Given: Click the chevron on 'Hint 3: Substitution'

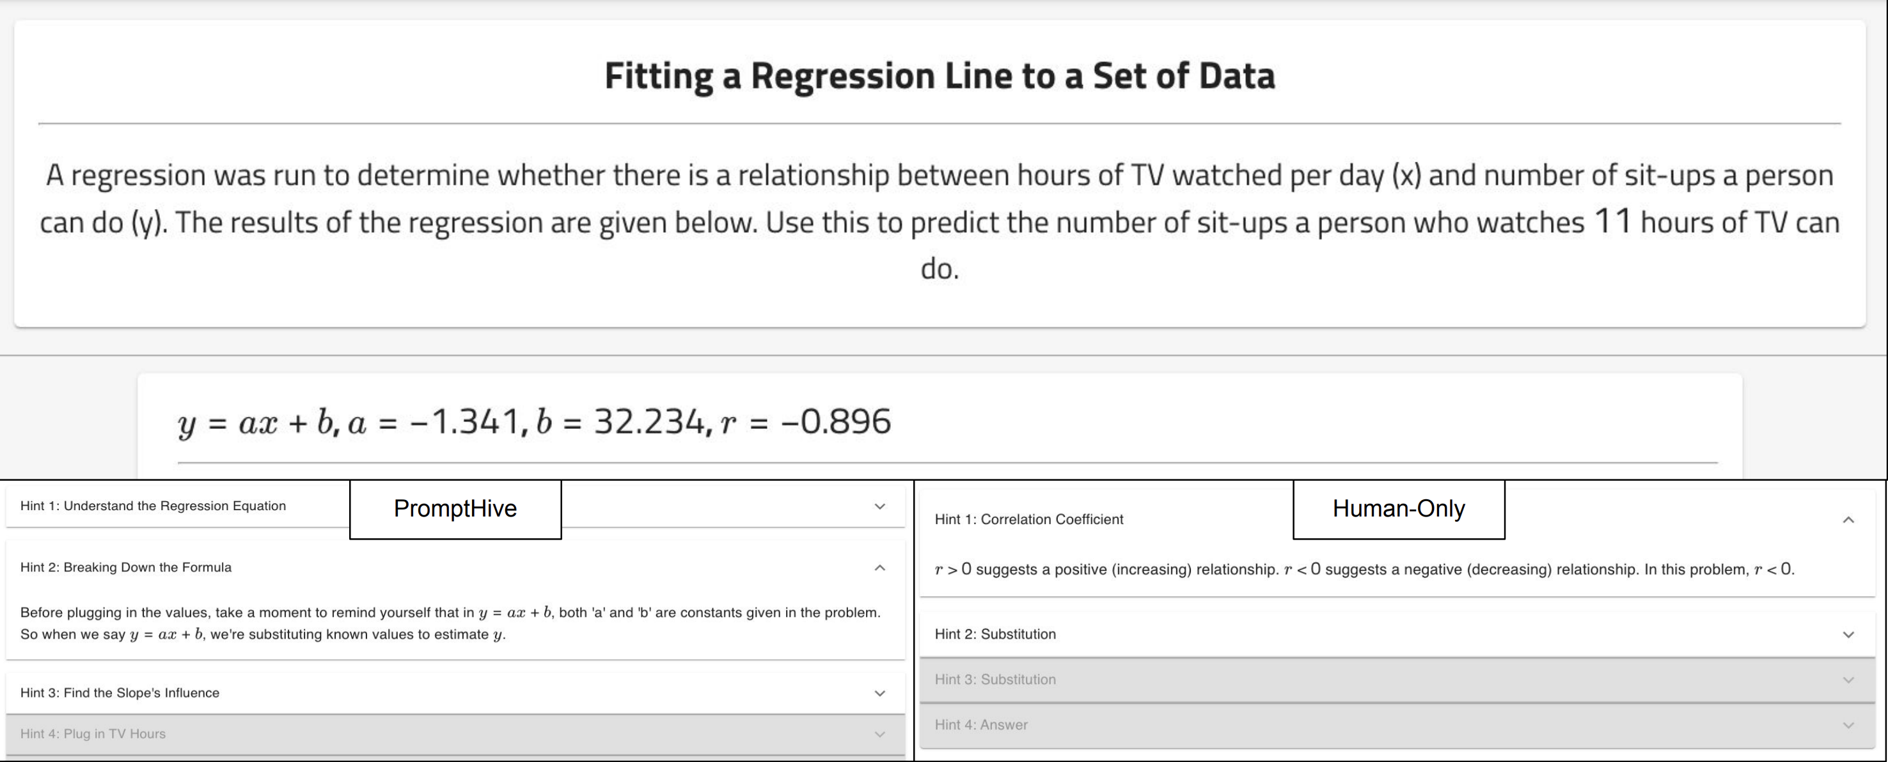Looking at the screenshot, I should (x=1848, y=680).
